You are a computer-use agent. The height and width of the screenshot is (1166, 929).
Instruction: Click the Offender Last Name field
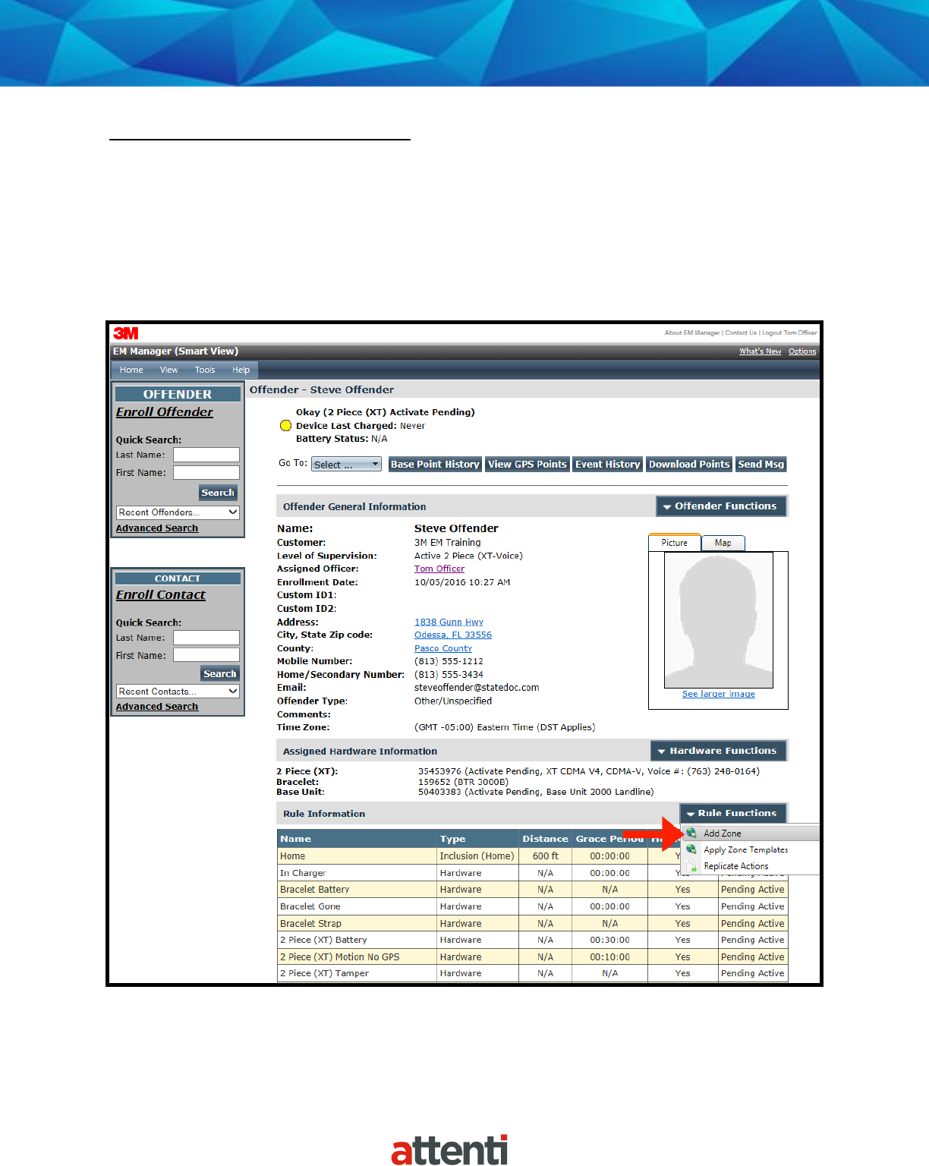[x=206, y=455]
